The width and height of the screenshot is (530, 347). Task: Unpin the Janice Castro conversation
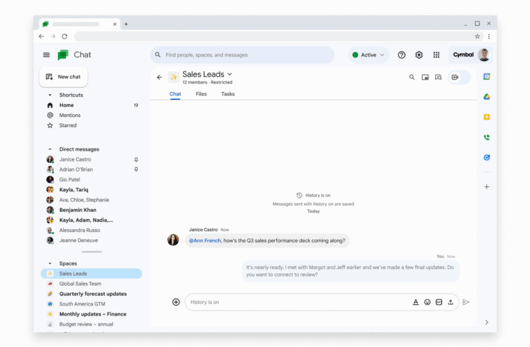click(136, 159)
